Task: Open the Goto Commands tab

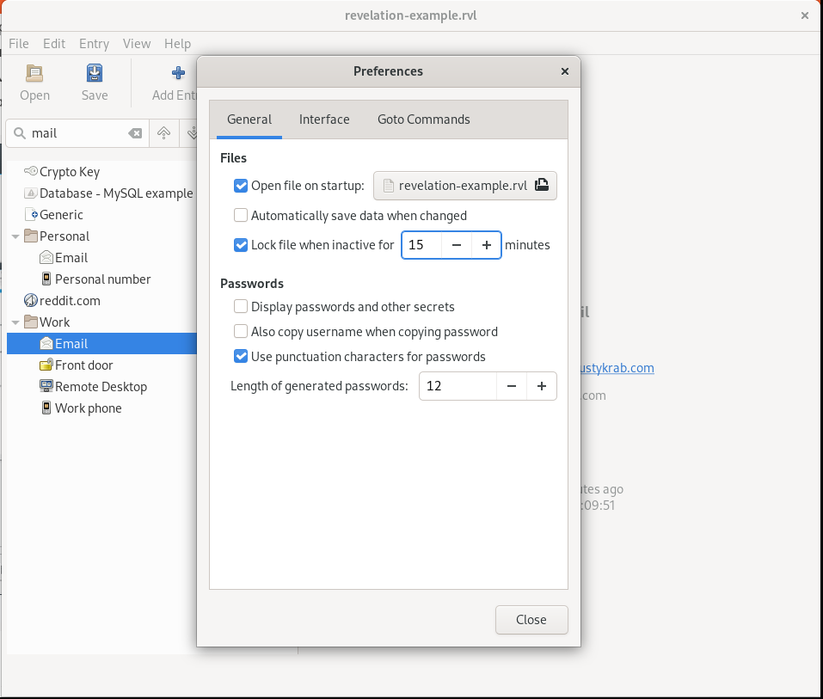Action: pos(423,120)
